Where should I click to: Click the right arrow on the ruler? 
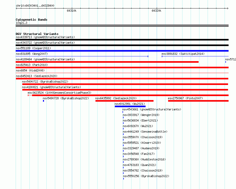pyautogui.click(x=228, y=8)
